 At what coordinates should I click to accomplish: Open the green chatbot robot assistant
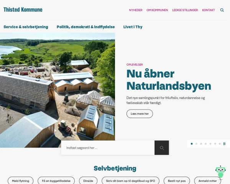tap(220, 172)
